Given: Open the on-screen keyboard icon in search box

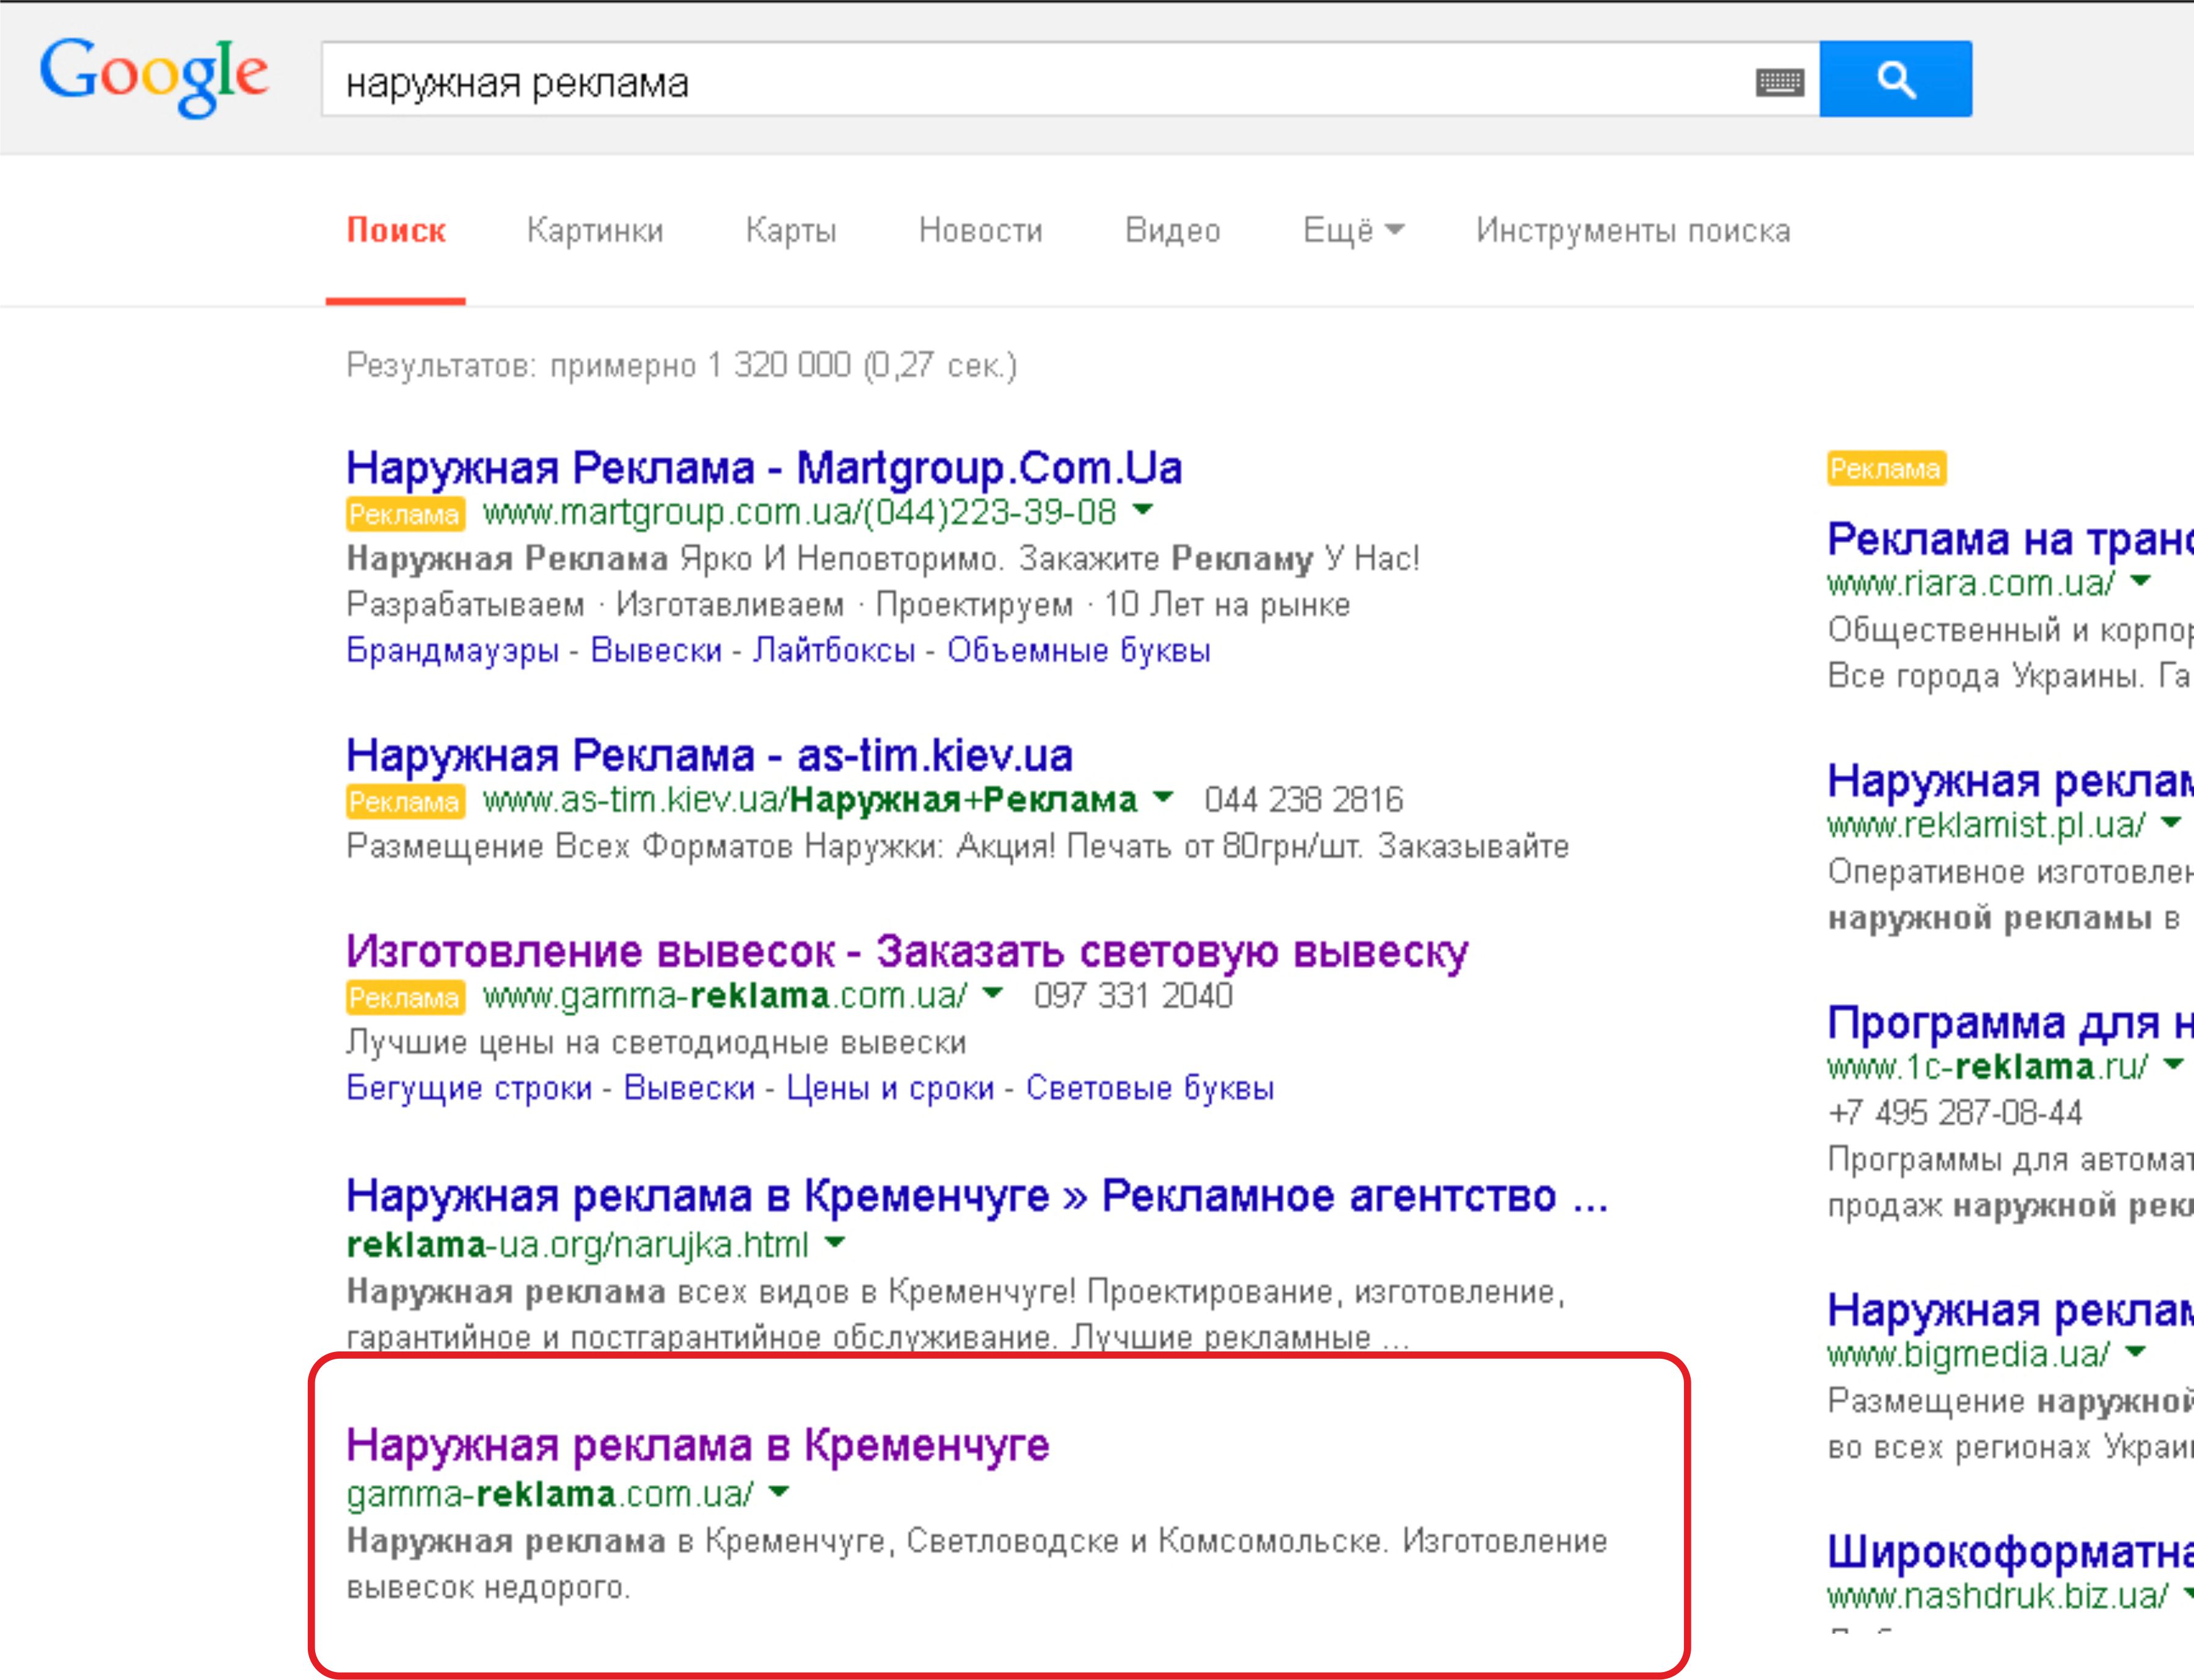Looking at the screenshot, I should tap(1780, 82).
